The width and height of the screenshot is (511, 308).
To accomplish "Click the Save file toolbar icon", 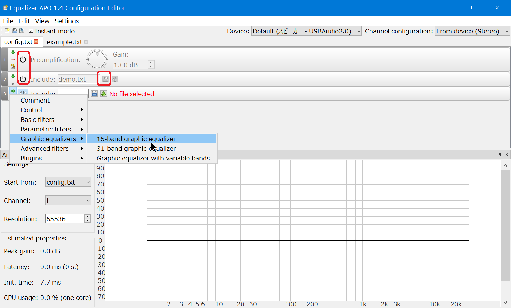I will point(14,31).
